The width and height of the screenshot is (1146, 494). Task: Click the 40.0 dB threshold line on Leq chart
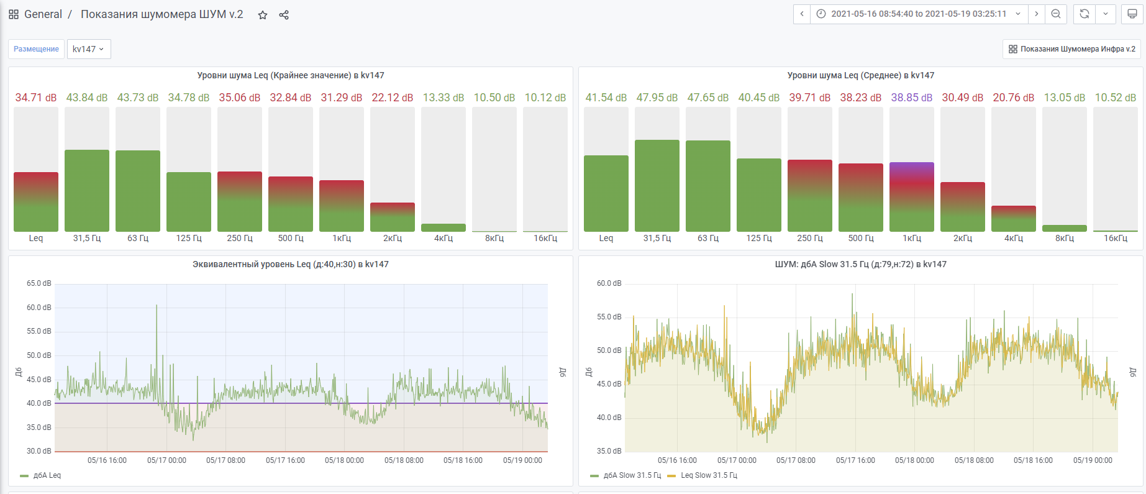[x=301, y=403]
